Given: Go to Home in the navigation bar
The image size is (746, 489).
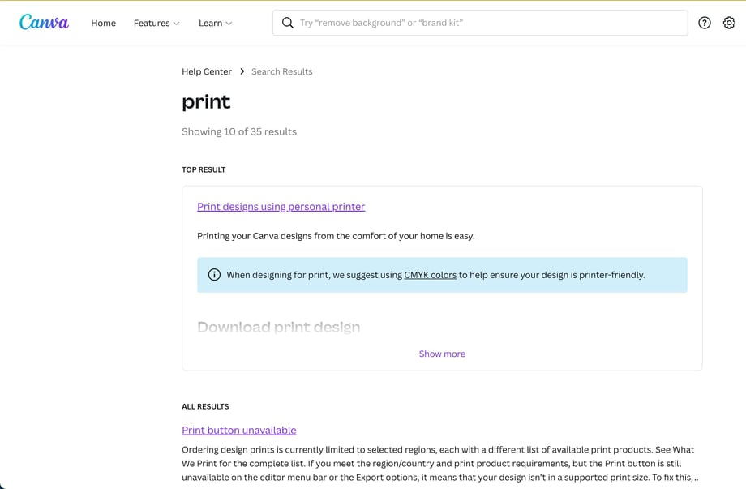Looking at the screenshot, I should click(x=103, y=23).
